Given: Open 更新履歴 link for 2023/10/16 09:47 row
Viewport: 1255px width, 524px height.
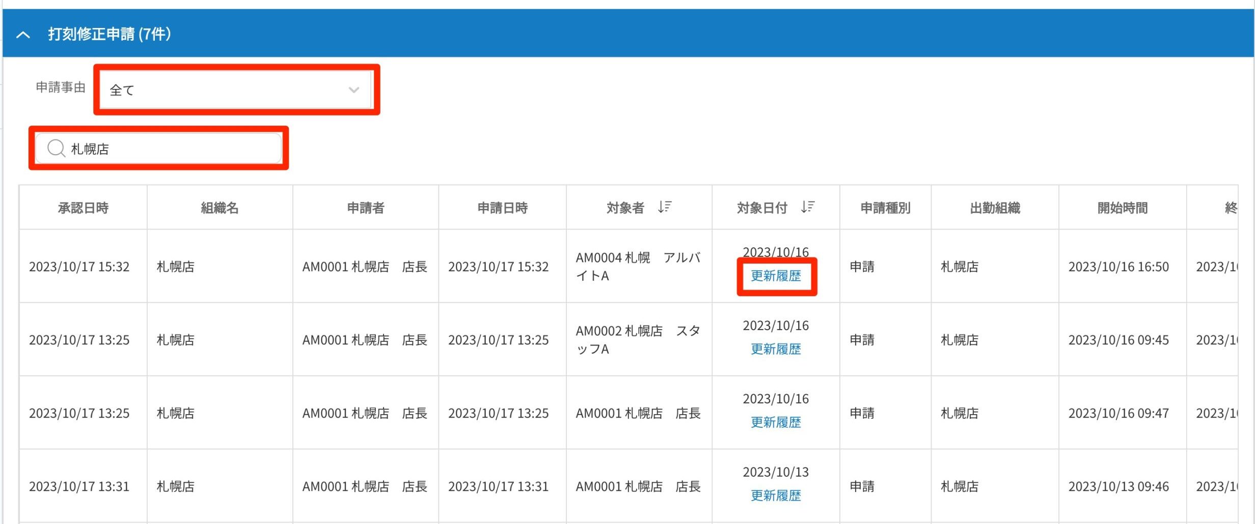Looking at the screenshot, I should tap(776, 423).
